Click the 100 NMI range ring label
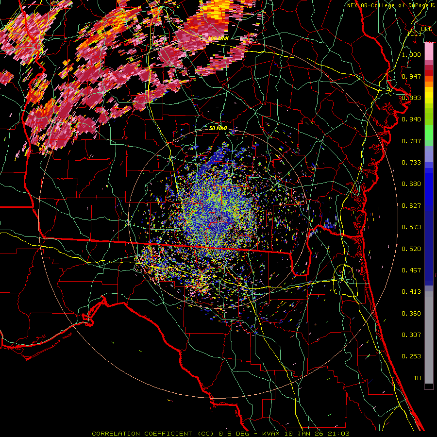This screenshot has height=437, width=437. (x=218, y=38)
